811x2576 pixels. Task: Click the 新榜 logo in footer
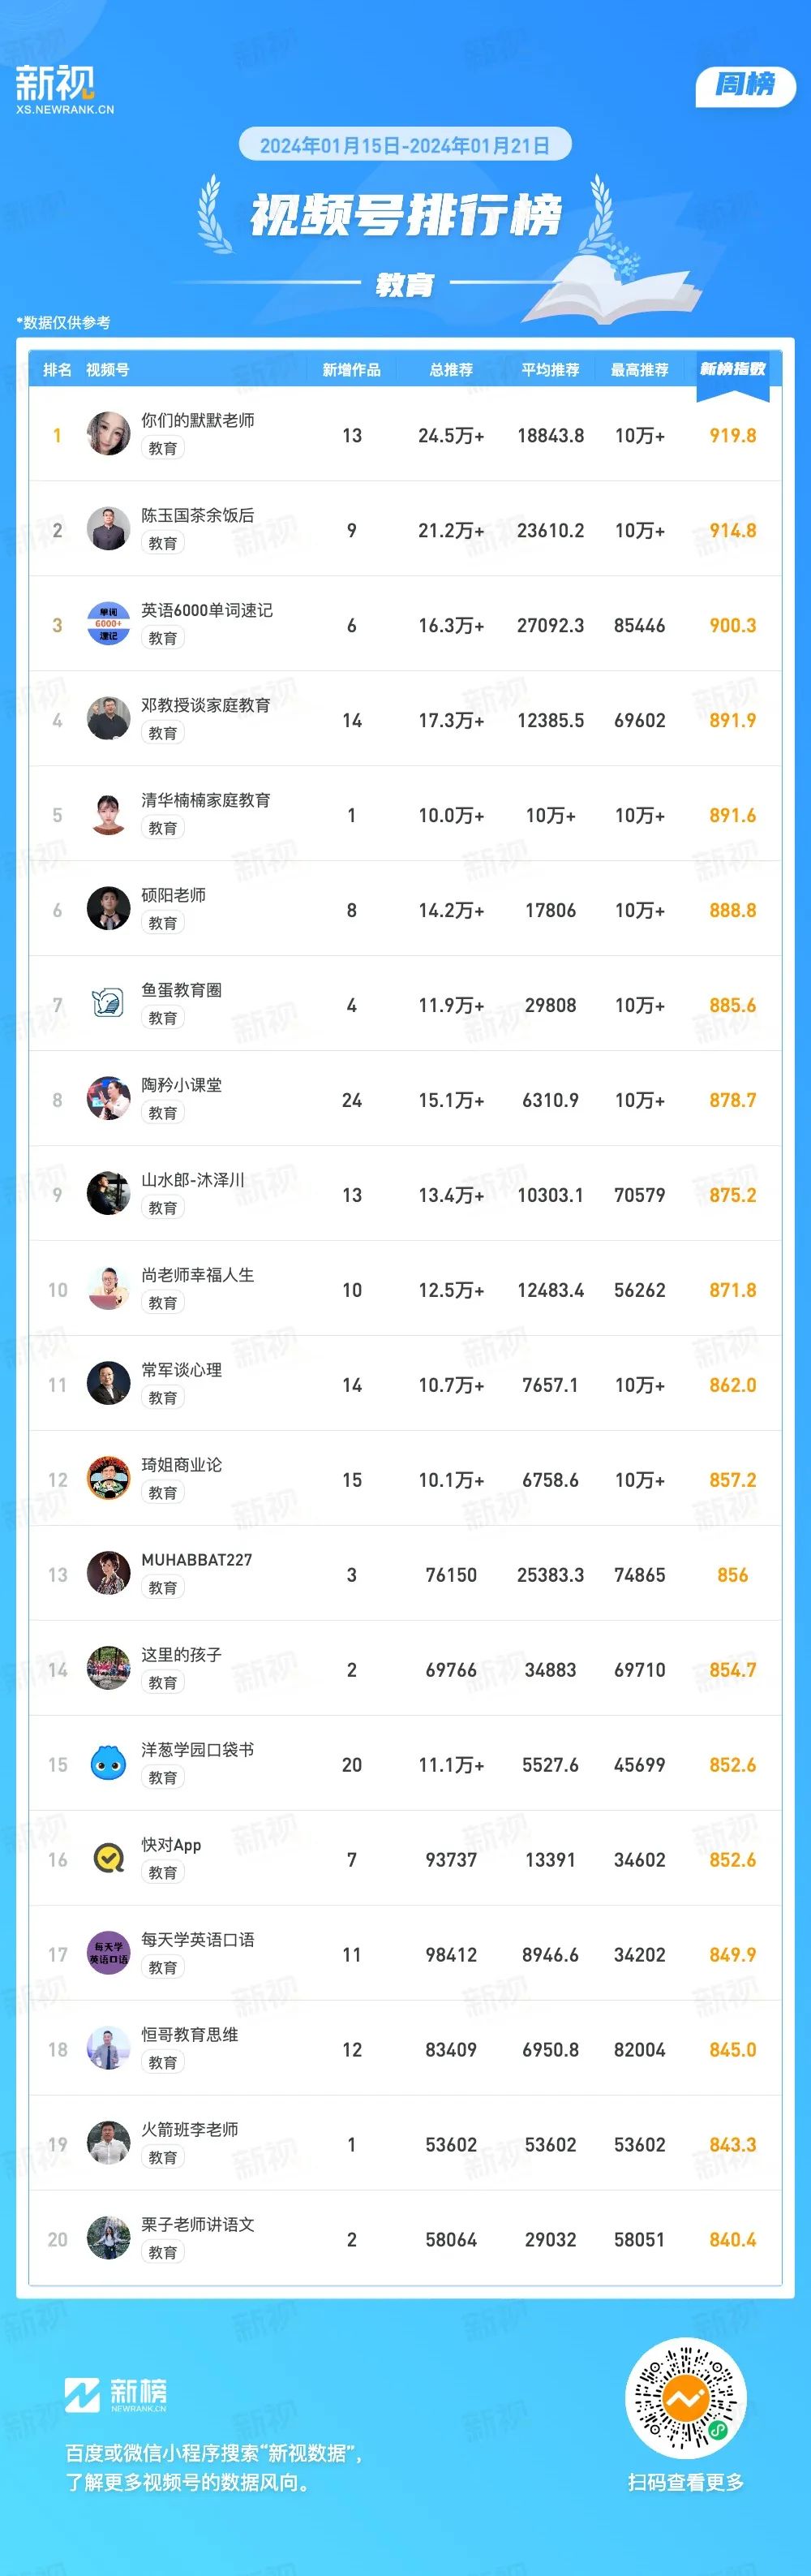tap(116, 2394)
